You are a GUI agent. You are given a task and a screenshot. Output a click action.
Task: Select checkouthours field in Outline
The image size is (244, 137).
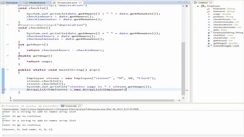pyautogui.click(x=225, y=24)
